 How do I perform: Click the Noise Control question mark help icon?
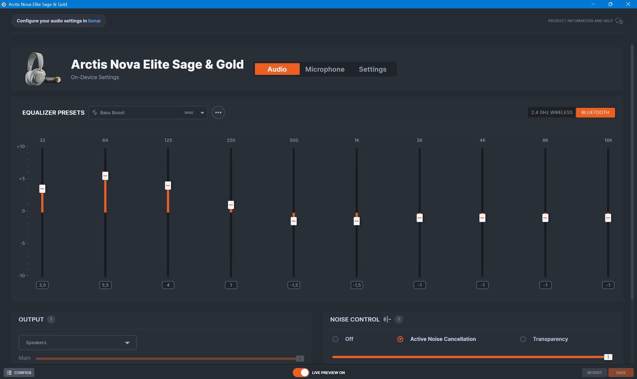(x=399, y=319)
